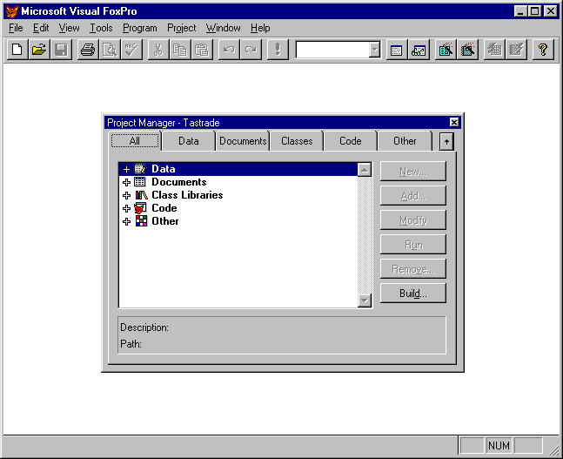This screenshot has height=459, width=563.
Task: Click the Save floppy disk icon
Action: click(61, 50)
